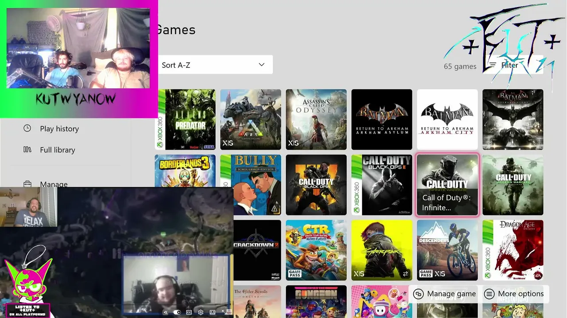
Task: Click the X|S badge on Cyberpunk tile
Action: (x=359, y=274)
